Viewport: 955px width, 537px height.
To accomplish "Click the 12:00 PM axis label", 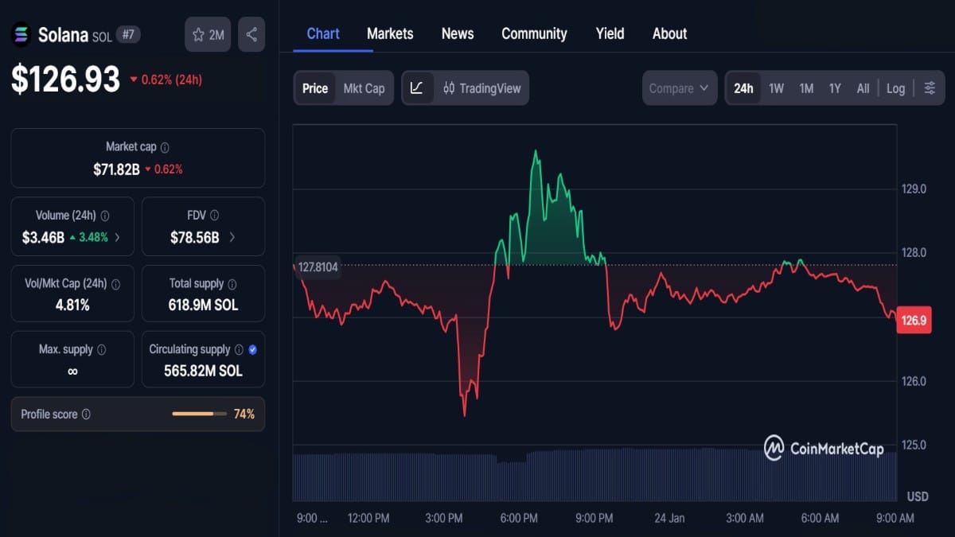I will [x=368, y=518].
